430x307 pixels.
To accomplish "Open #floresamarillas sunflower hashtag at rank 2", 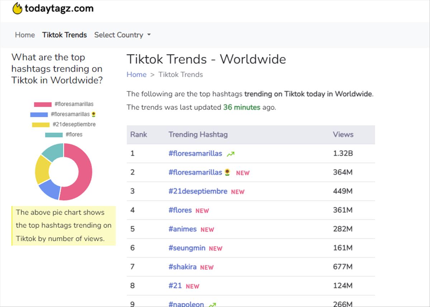I will pos(200,172).
